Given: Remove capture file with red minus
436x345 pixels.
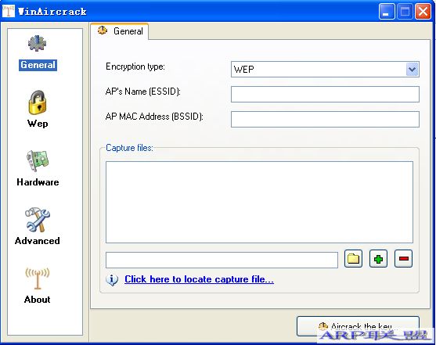Looking at the screenshot, I should (x=403, y=259).
